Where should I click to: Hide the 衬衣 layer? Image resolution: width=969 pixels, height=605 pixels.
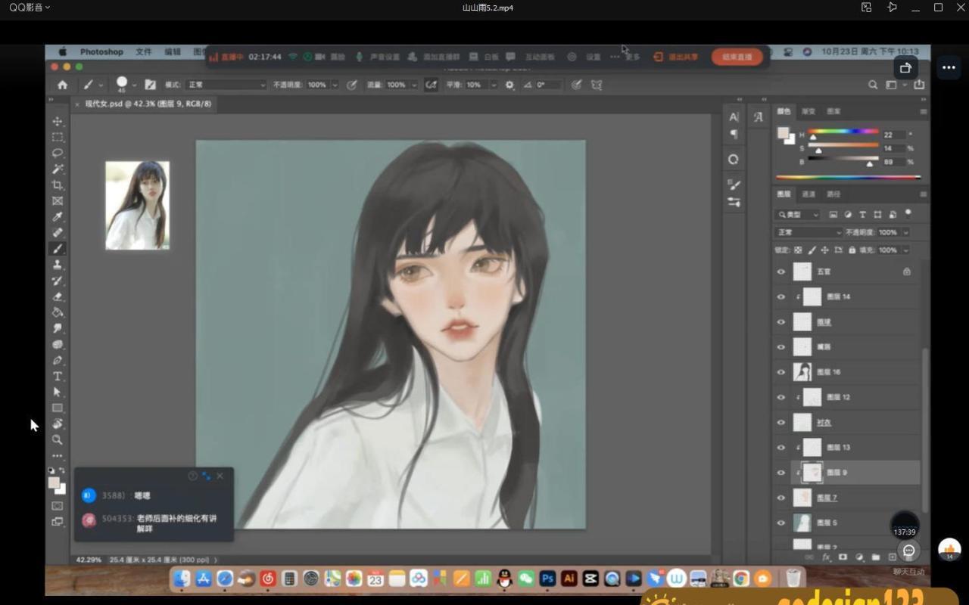pos(781,422)
